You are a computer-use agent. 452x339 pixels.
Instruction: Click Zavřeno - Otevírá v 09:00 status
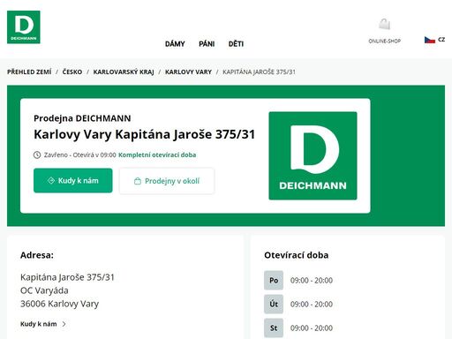[80, 154]
